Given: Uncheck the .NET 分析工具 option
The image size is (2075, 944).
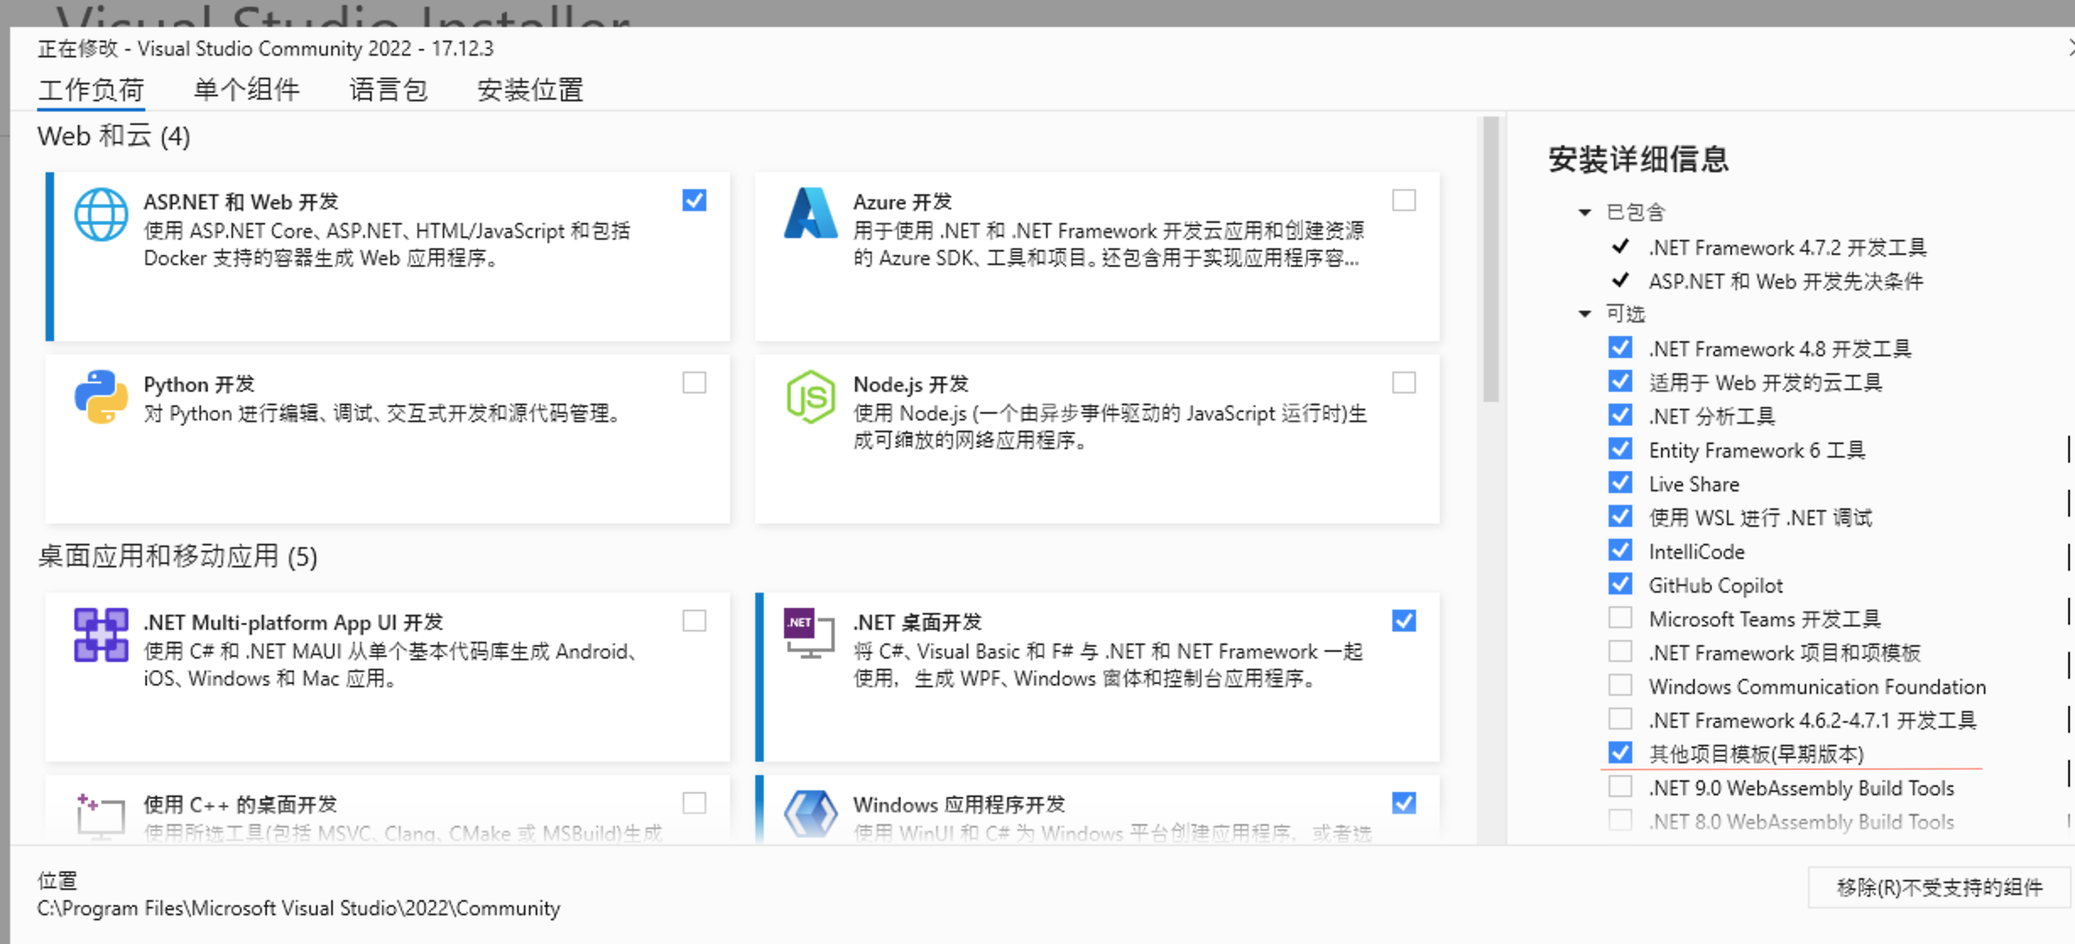Looking at the screenshot, I should 1620,415.
